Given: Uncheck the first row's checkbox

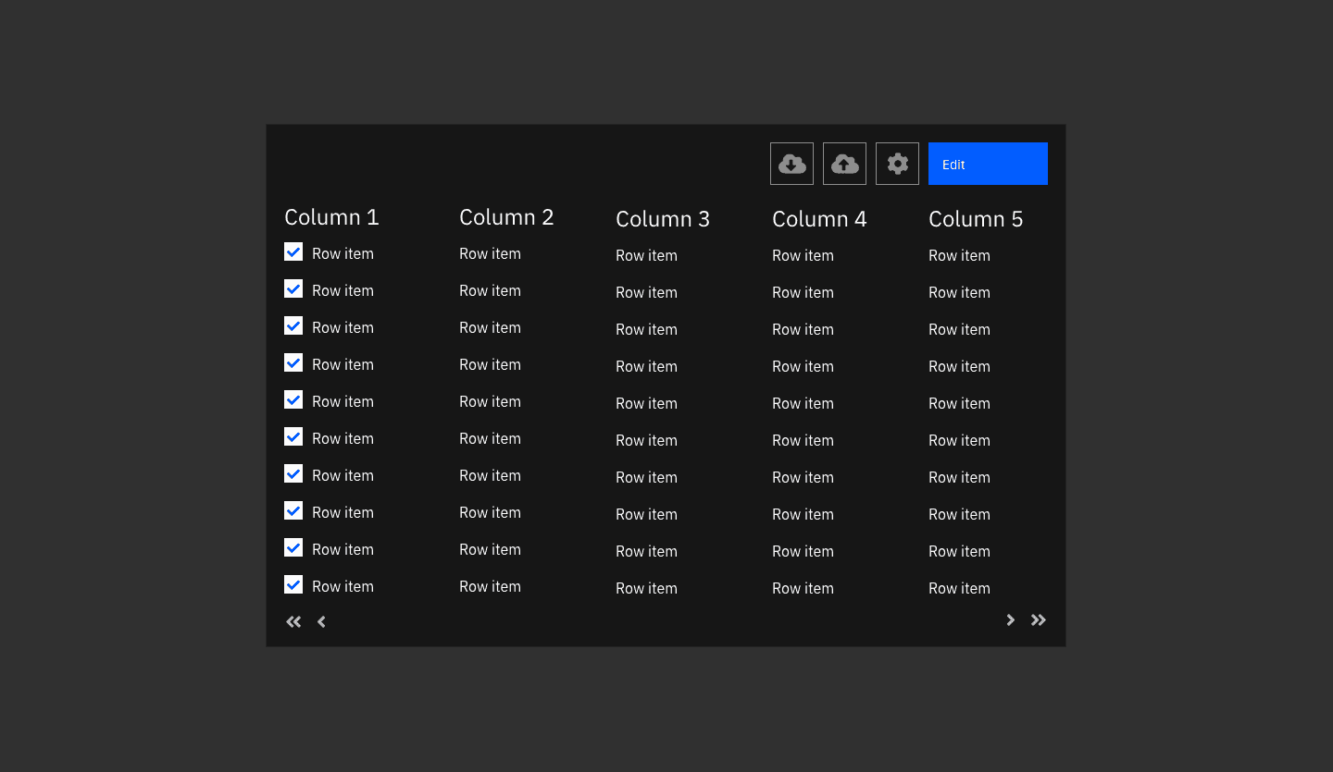Looking at the screenshot, I should pyautogui.click(x=293, y=251).
